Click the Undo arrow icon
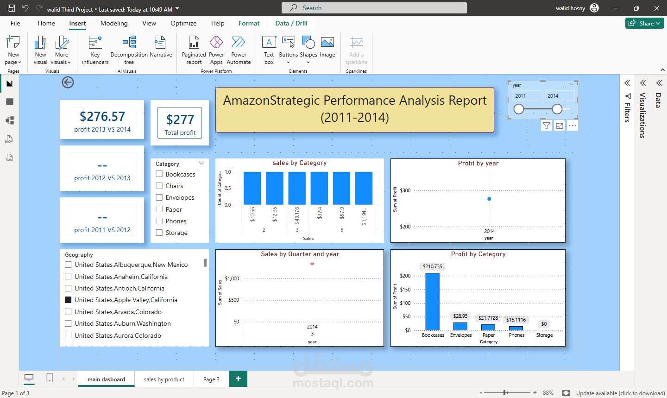The image size is (667, 398). 25,8
